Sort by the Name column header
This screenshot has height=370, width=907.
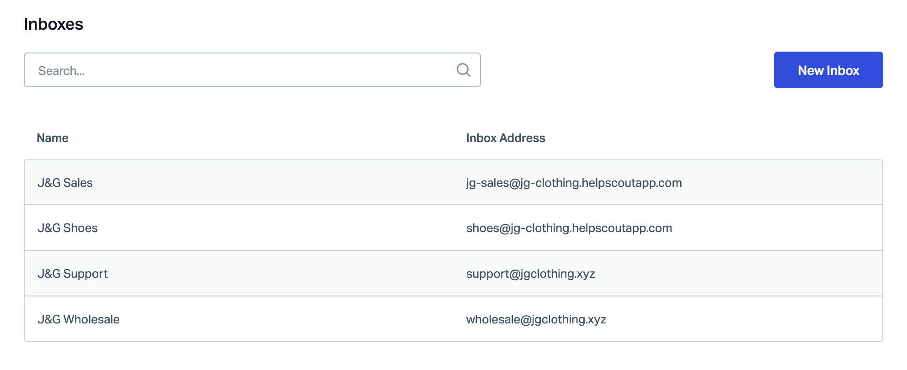(x=53, y=138)
